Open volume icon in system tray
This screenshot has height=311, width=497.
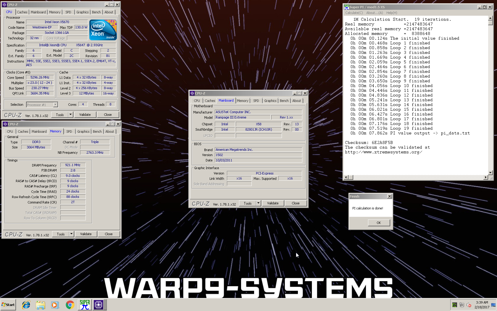tap(469, 305)
